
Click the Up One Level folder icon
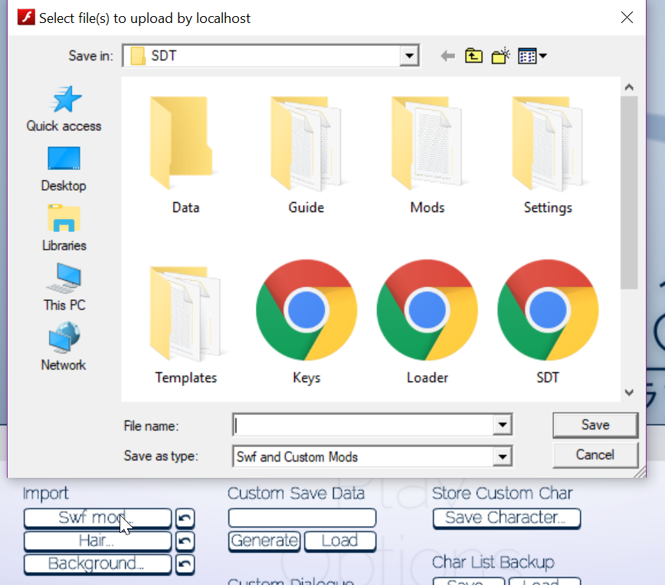point(474,56)
